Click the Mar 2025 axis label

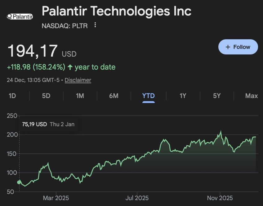[56, 198]
